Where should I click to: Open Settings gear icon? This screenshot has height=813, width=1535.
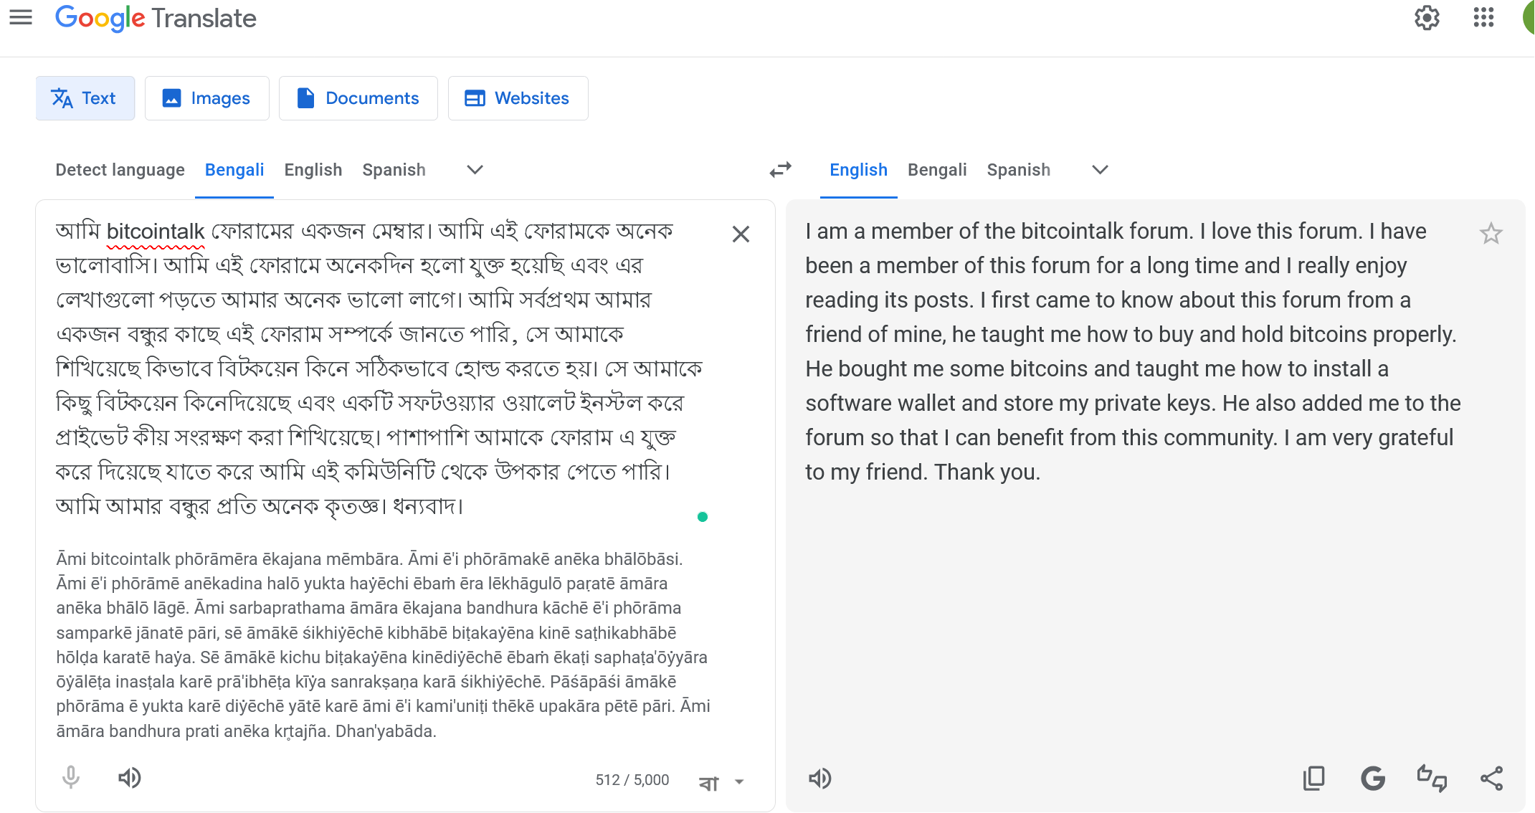click(1427, 18)
